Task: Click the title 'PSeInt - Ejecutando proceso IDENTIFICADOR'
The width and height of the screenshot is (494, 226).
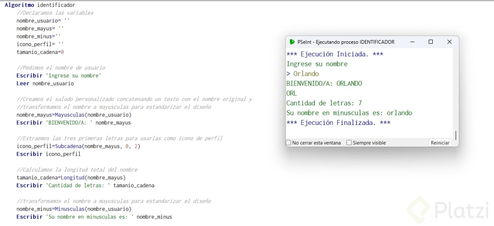Action: click(x=346, y=42)
